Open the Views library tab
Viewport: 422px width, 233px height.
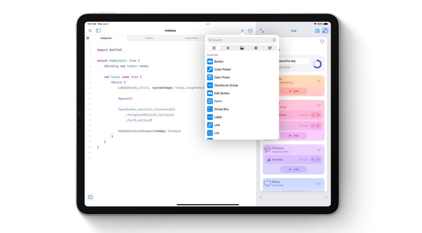point(214,48)
